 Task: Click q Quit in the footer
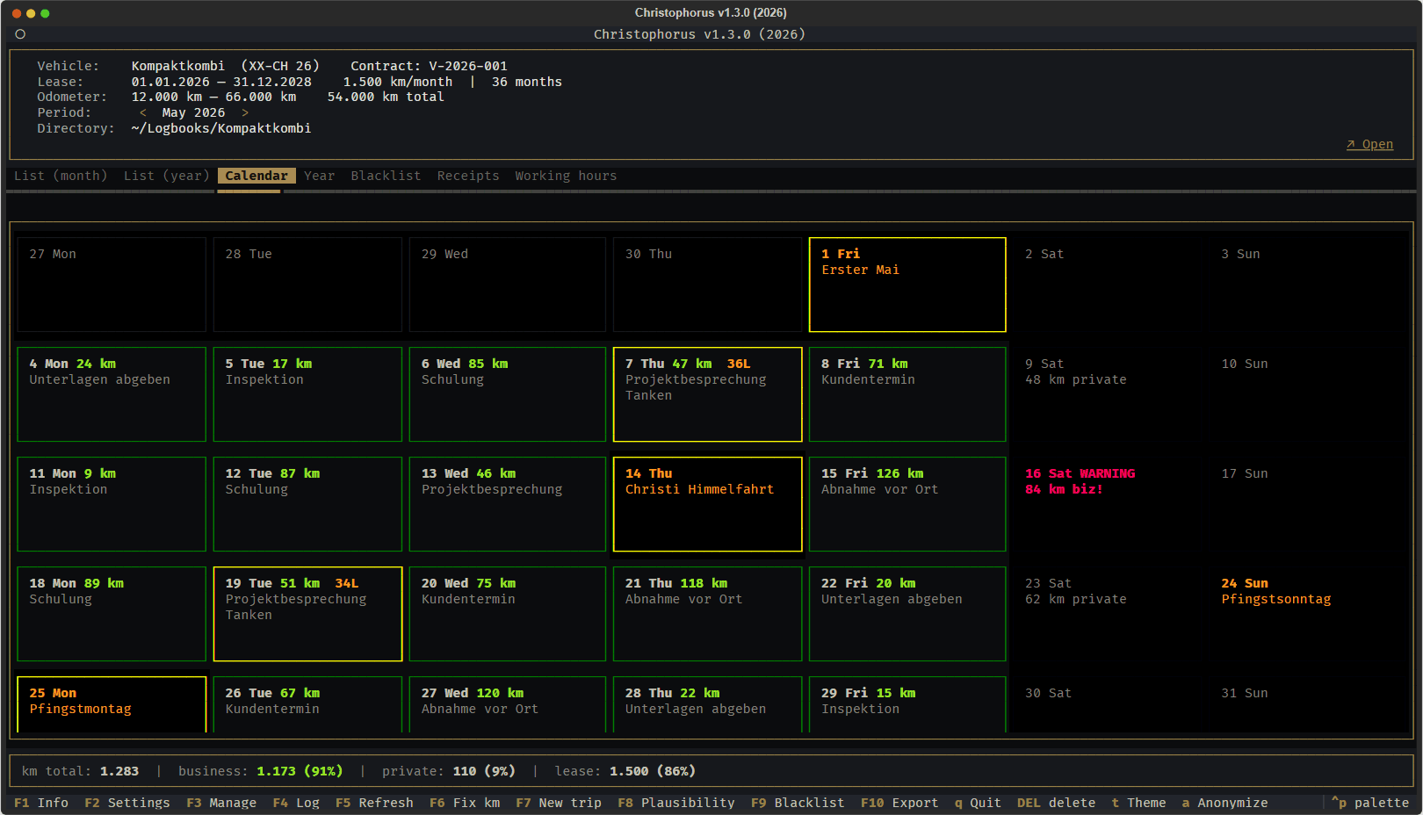tap(978, 803)
